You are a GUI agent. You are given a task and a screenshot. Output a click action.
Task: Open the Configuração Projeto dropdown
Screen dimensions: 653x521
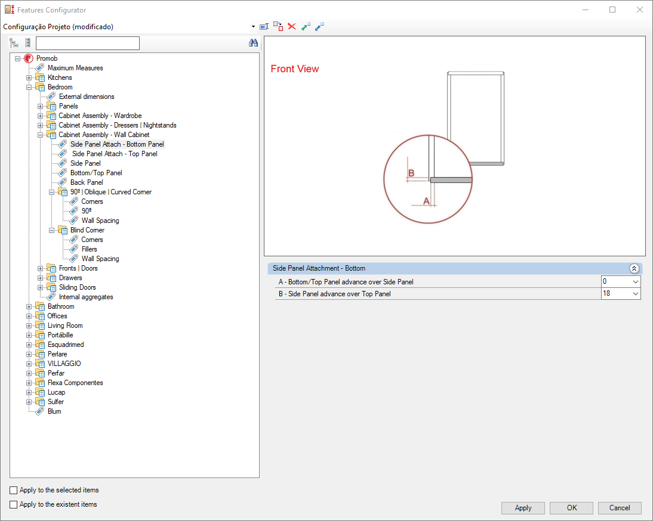tap(253, 27)
